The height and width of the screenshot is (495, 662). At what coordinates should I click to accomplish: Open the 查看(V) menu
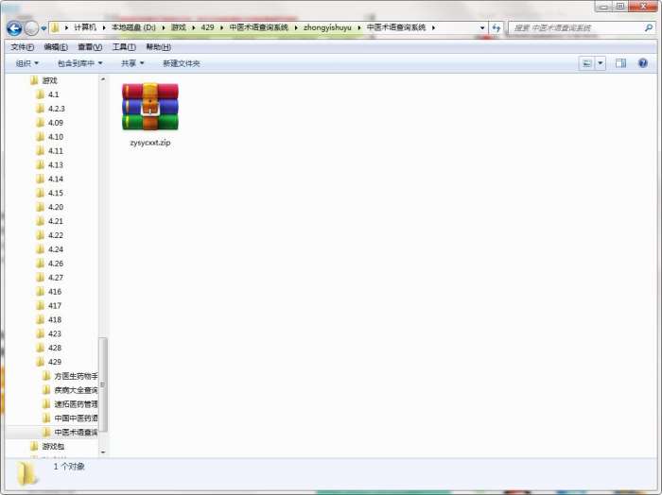[90, 47]
